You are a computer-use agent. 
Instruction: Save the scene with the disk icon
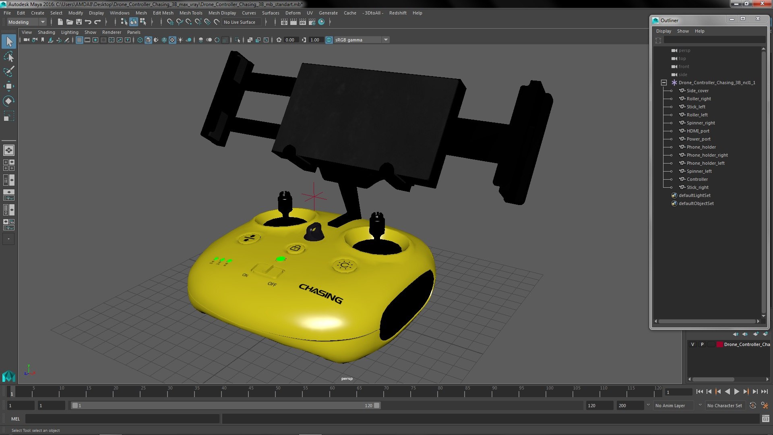tap(79, 22)
